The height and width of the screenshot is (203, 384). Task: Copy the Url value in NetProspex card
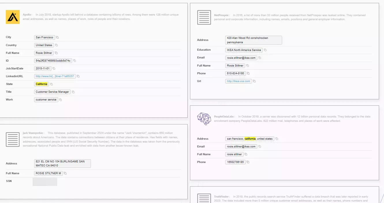[x=254, y=81]
